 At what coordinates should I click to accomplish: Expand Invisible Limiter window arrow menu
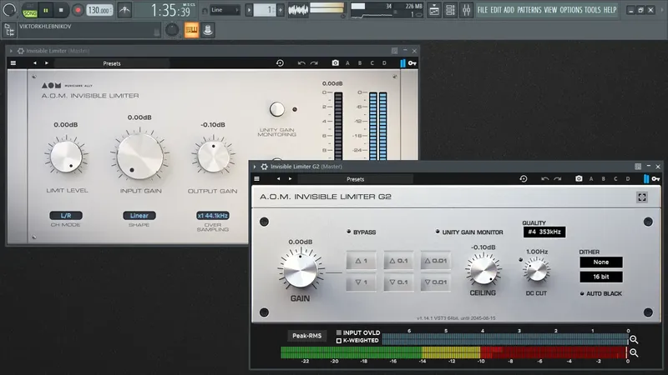11,51
